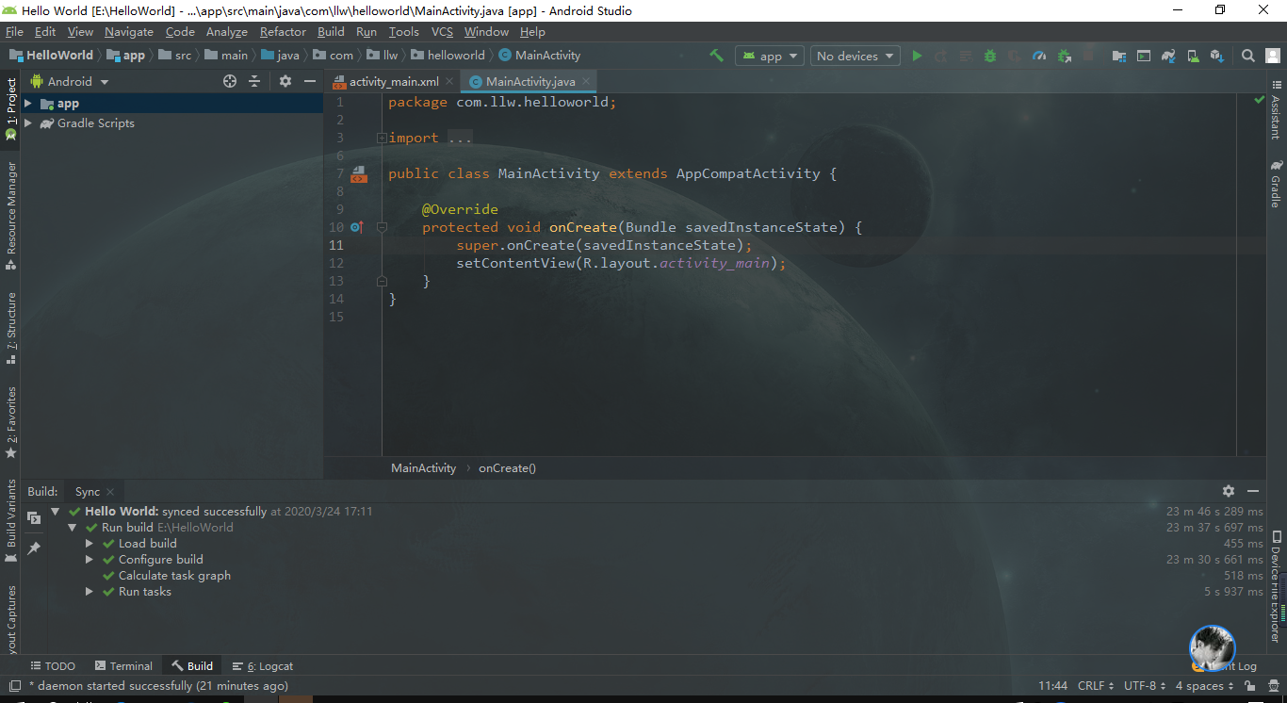This screenshot has height=703, width=1287.
Task: Click the Apply Changes and Restart Activity icon
Action: click(x=941, y=56)
